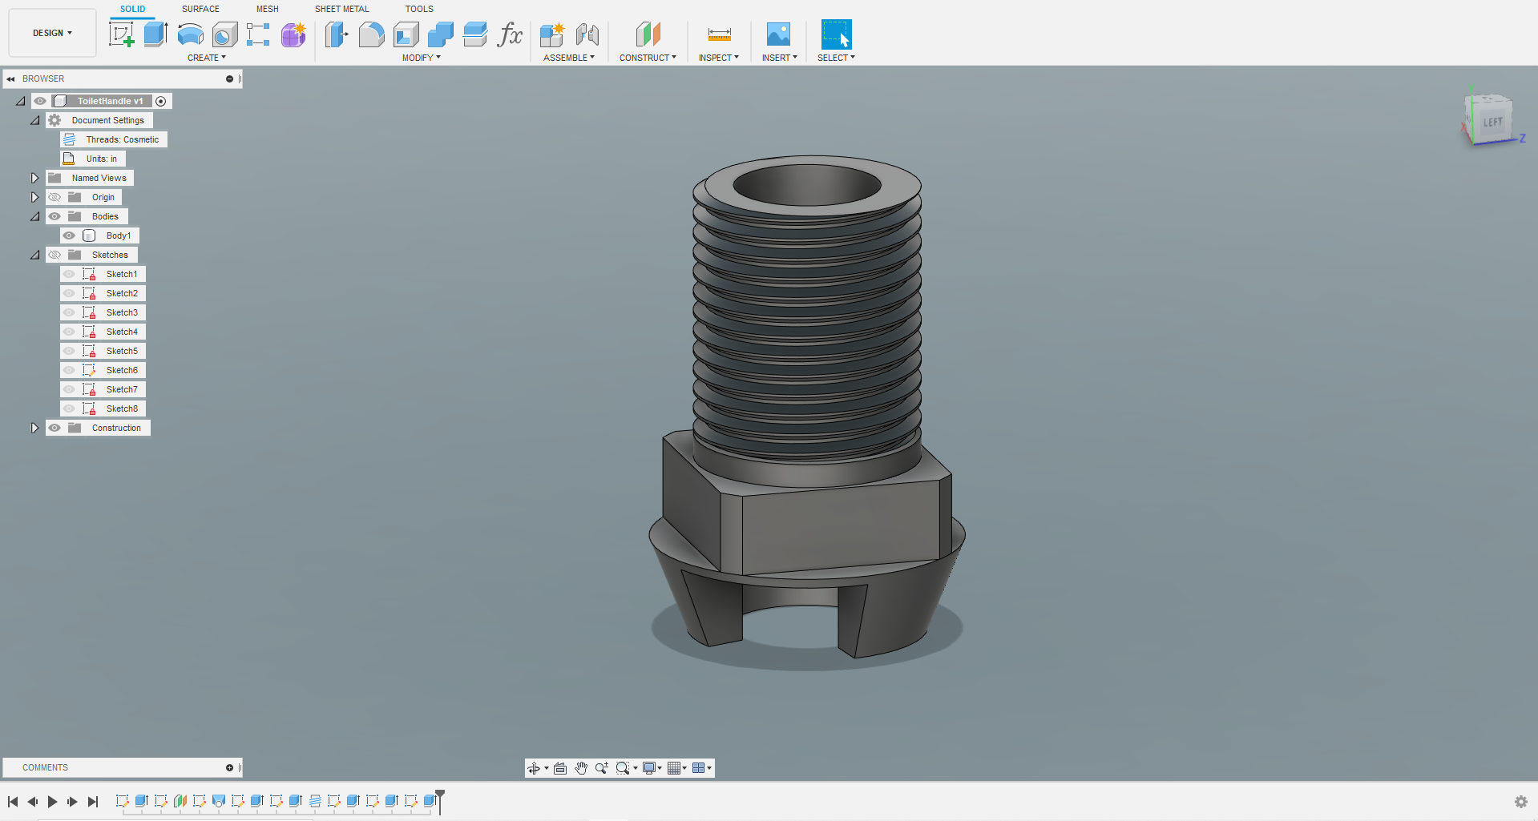
Task: Open the Create dropdown menu
Action: pos(207,58)
